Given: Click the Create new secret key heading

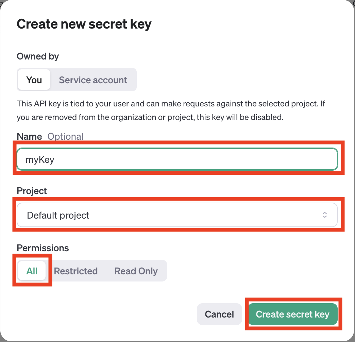Looking at the screenshot, I should 84,24.
